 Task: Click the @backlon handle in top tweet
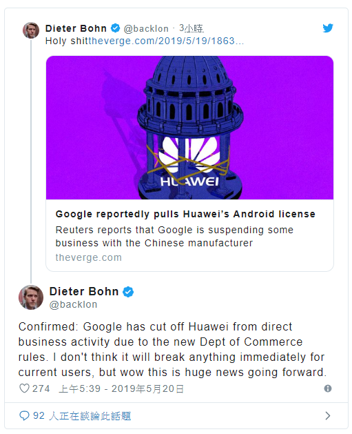coord(146,28)
